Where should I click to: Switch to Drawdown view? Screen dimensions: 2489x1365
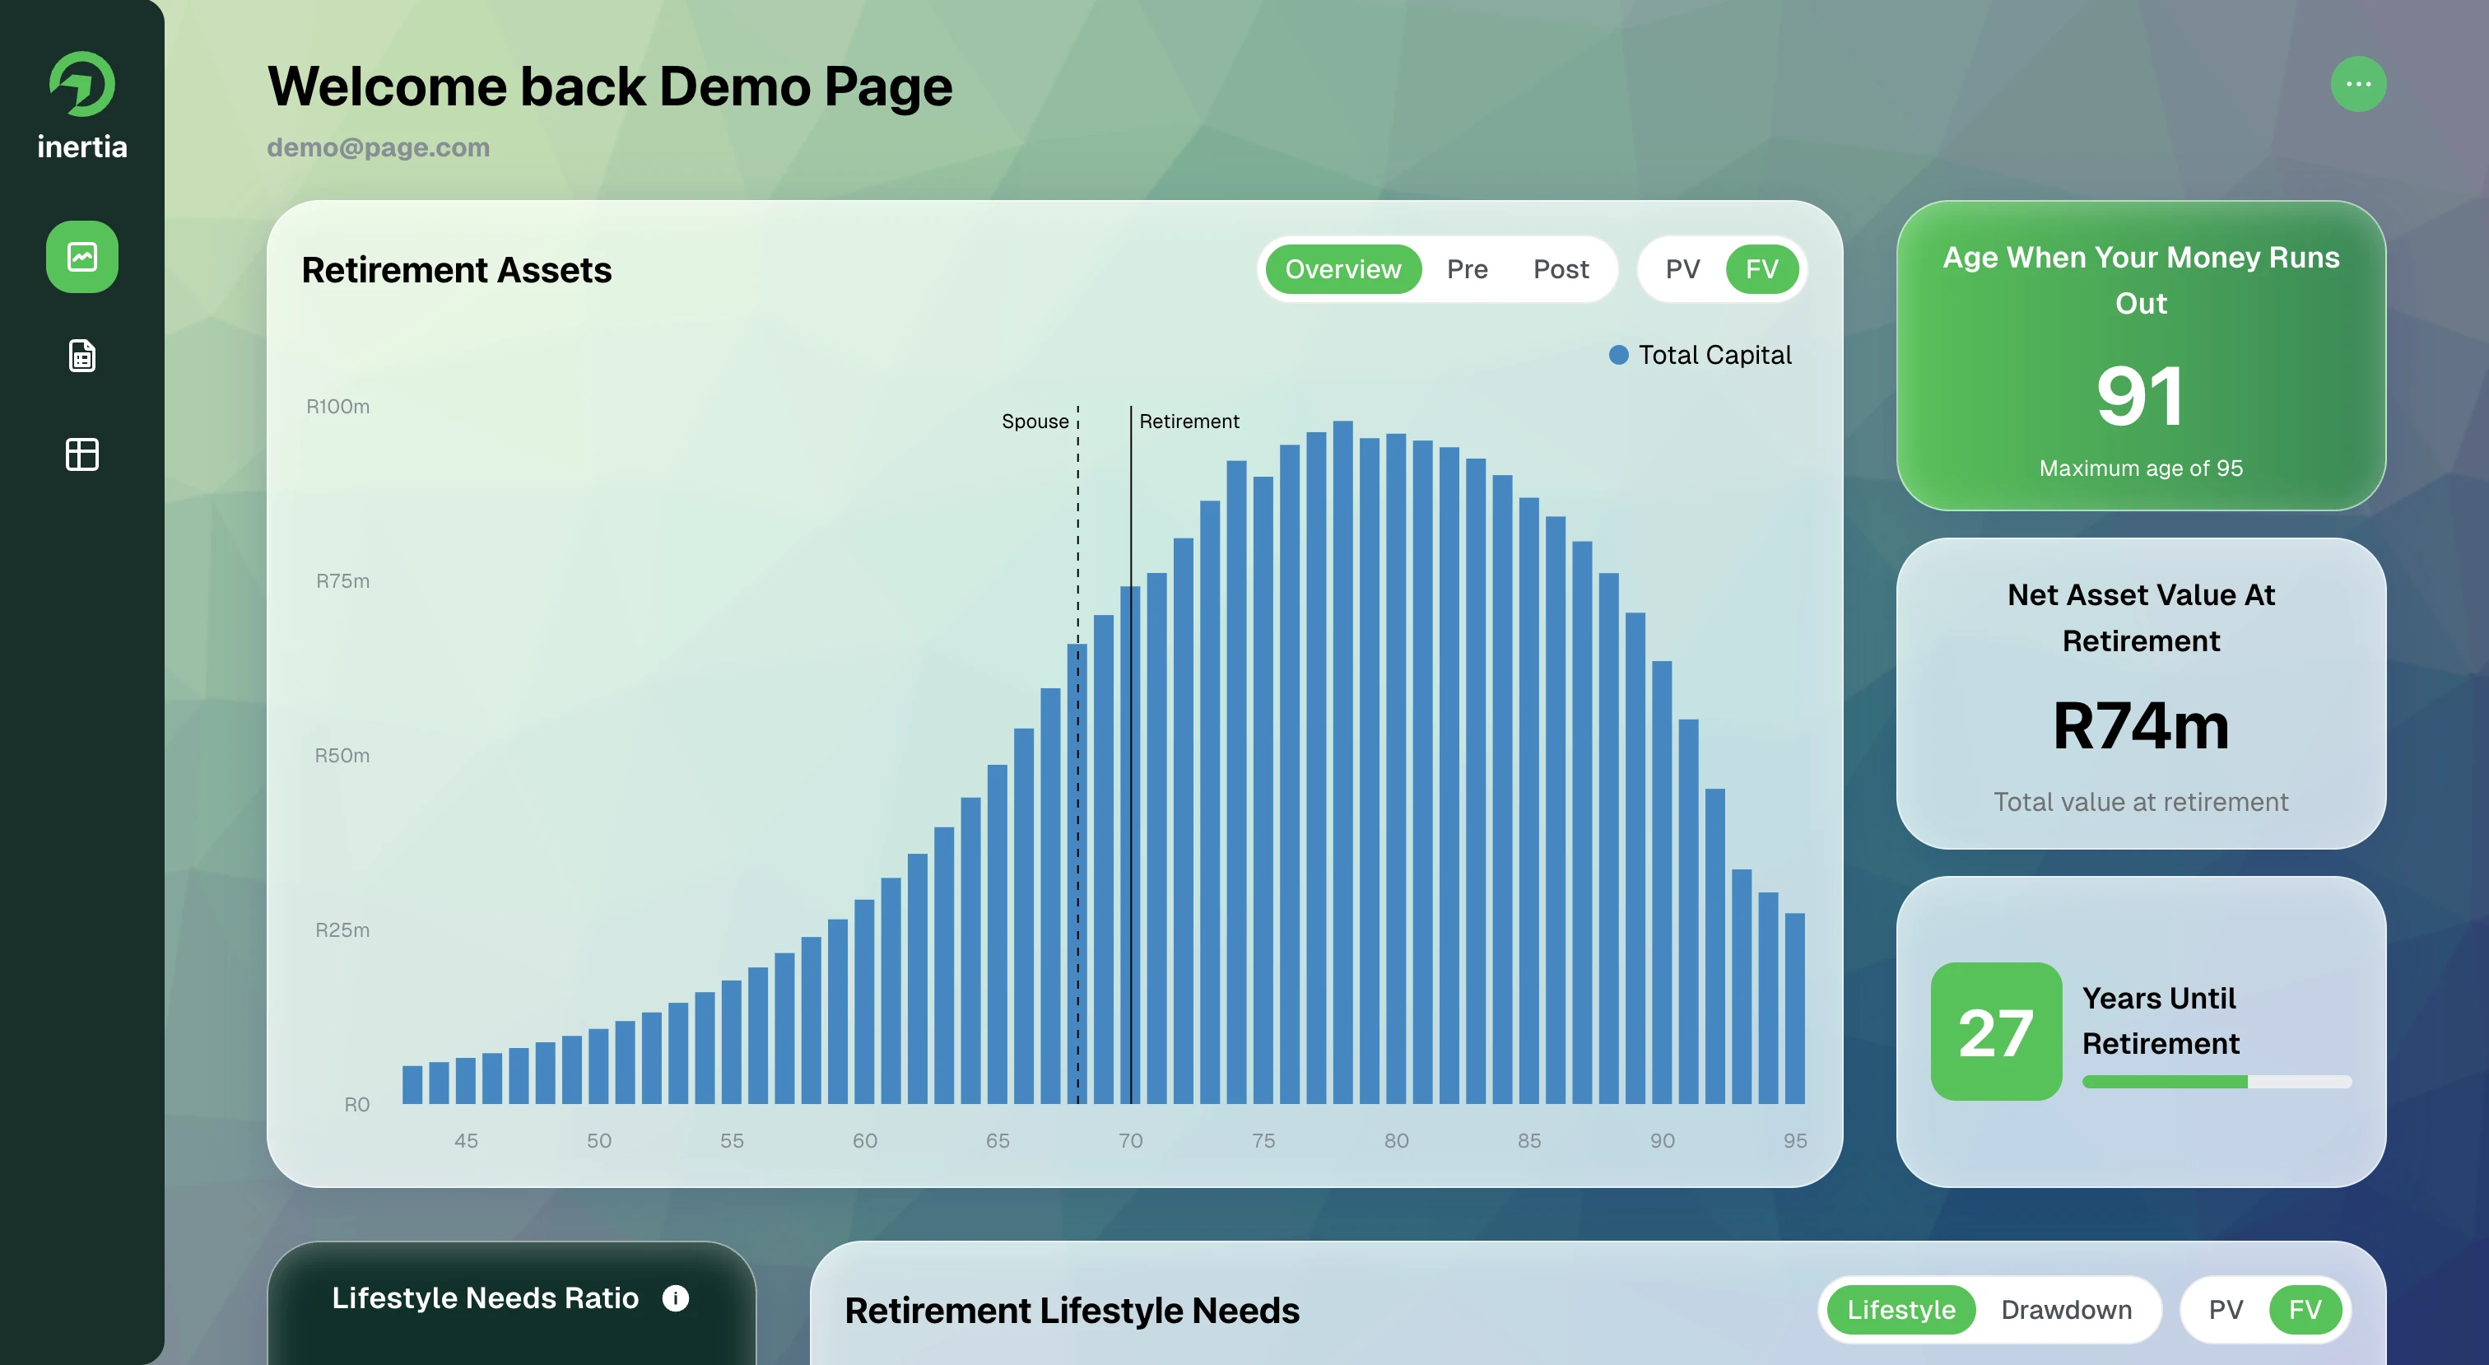point(2066,1310)
